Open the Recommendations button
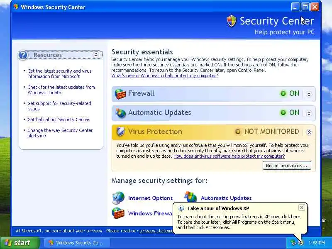Screen dimensions: 332x249 [287, 165]
